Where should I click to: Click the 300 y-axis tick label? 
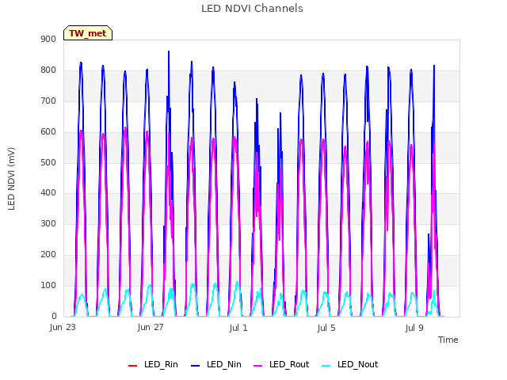tap(48, 223)
